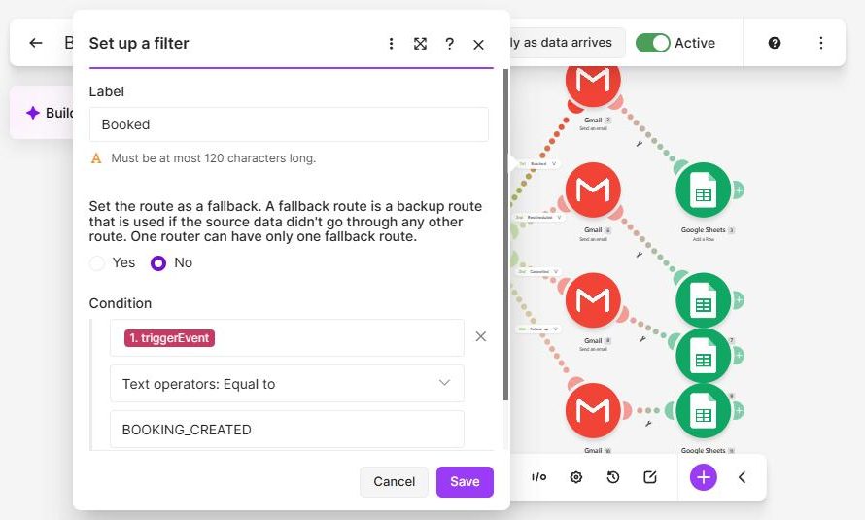Click the condition field with triggerEvent pill
This screenshot has width=865, height=520.
(x=287, y=337)
